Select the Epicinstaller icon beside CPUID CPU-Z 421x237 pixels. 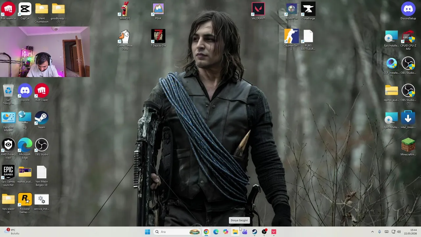coord(391,38)
